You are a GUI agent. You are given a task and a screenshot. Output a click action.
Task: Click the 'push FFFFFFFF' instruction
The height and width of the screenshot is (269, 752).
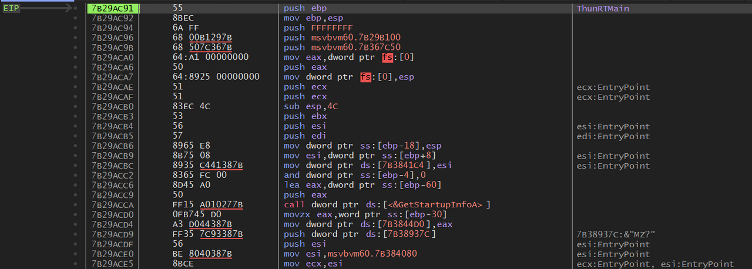click(317, 28)
